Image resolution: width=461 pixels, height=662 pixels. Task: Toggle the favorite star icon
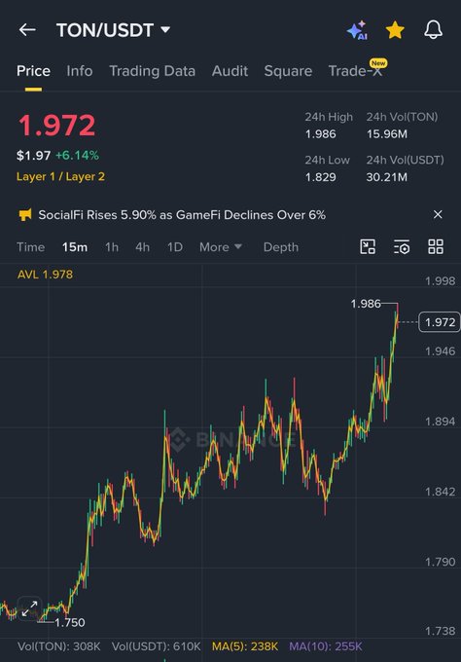(395, 30)
